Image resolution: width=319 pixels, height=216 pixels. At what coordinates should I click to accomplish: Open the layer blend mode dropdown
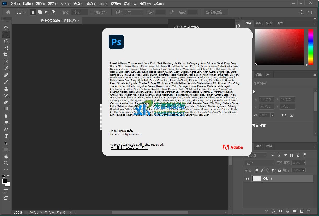click(x=260, y=163)
